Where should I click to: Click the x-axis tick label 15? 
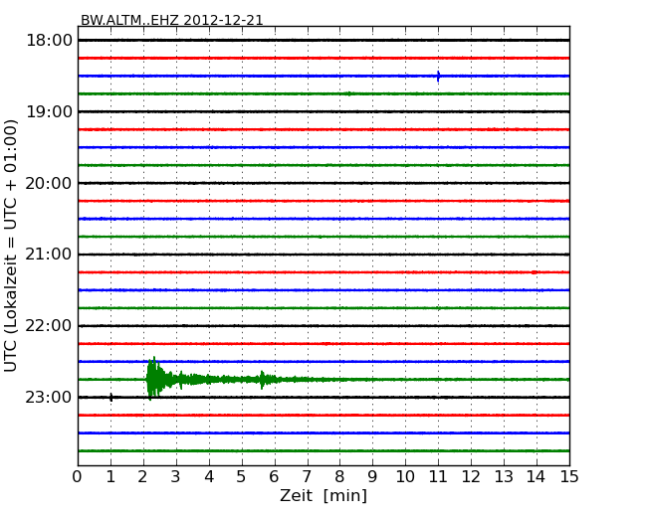tap(569, 477)
